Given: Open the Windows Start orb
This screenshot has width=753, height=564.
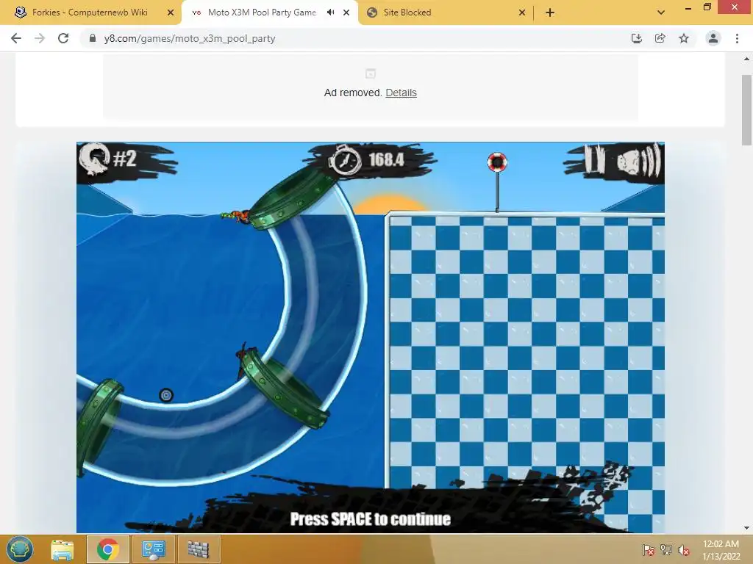Looking at the screenshot, I should coord(20,549).
